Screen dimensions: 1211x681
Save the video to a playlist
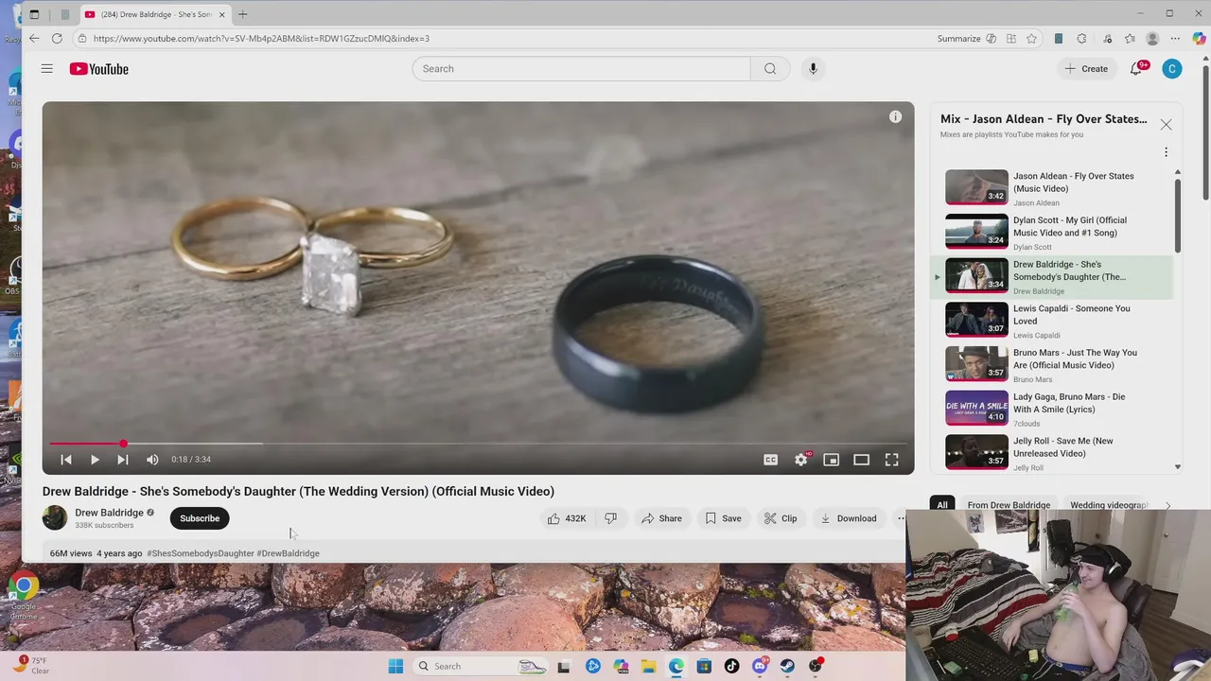pyautogui.click(x=723, y=518)
